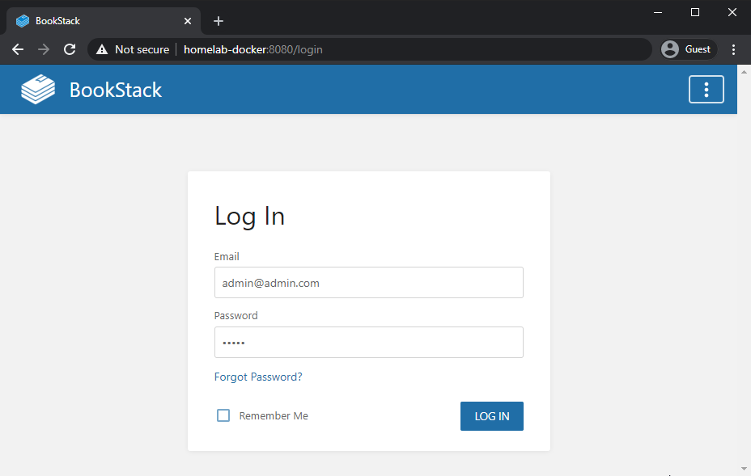
Task: Focus the Password input field
Action: point(369,342)
